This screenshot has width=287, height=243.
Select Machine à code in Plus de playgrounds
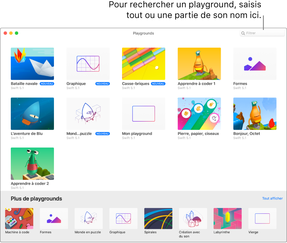(19, 218)
